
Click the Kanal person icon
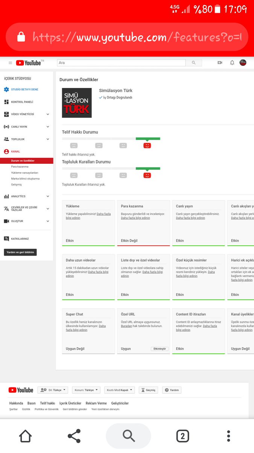(x=6, y=151)
